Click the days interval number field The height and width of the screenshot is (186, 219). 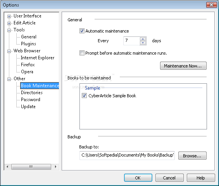pyautogui.click(x=131, y=41)
